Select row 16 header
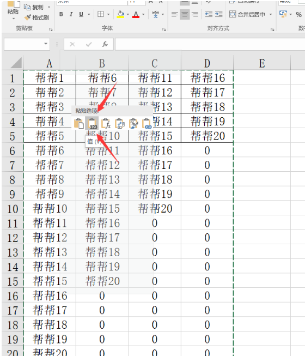Image resolution: width=305 pixels, height=356 pixels. point(12,296)
